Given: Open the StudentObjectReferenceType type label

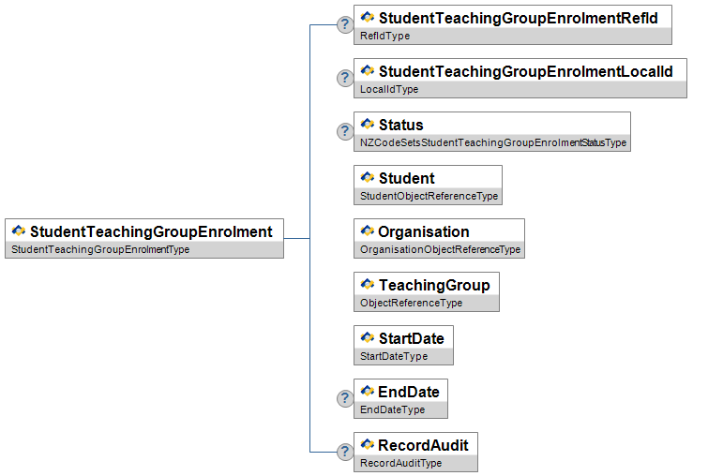Looking at the screenshot, I should pos(429,196).
